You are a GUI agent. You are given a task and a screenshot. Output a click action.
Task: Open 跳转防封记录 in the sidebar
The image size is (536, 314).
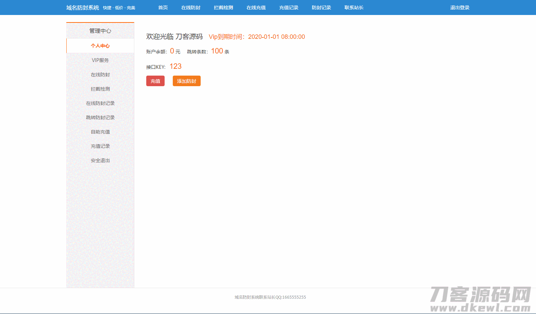[x=100, y=117]
